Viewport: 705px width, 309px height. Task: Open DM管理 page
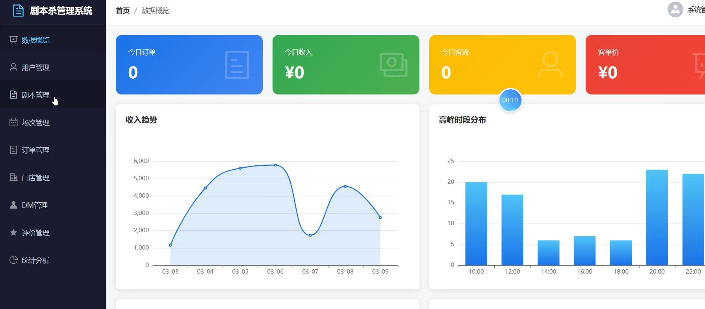point(53,205)
